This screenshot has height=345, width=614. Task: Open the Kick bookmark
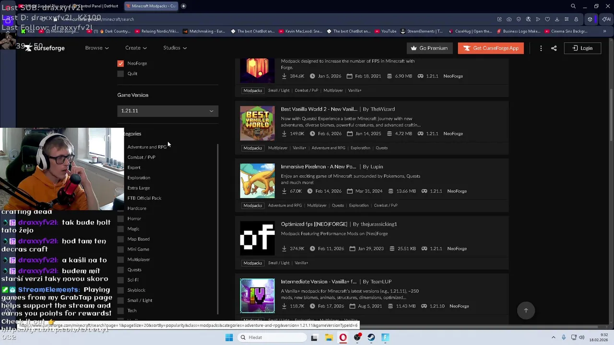[28, 31]
